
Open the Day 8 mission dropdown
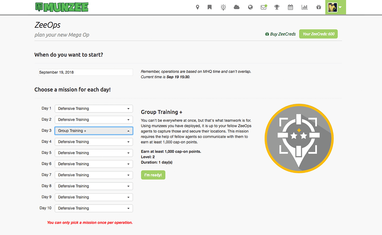pyautogui.click(x=94, y=186)
